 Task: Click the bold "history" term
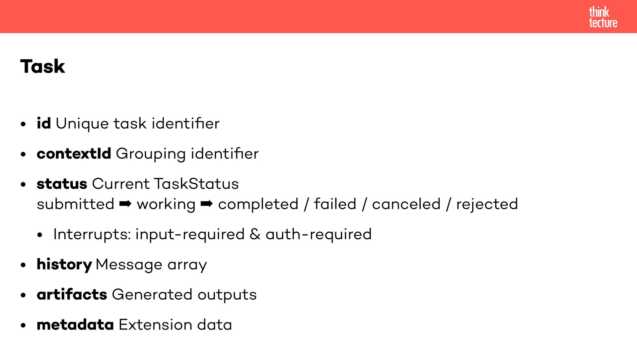(x=64, y=264)
